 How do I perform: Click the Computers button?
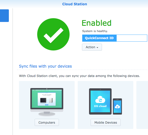(47, 122)
